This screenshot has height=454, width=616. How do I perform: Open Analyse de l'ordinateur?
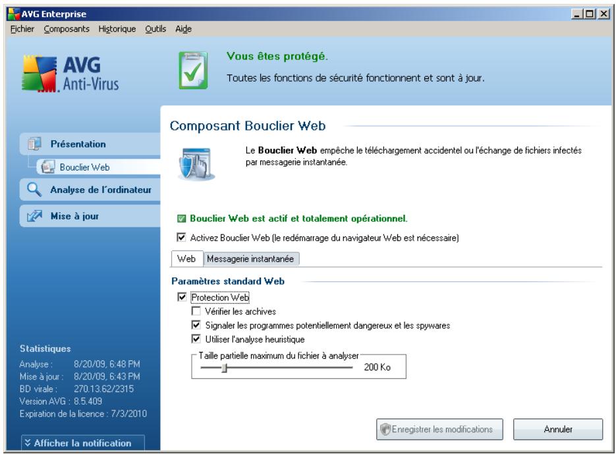[x=90, y=190]
